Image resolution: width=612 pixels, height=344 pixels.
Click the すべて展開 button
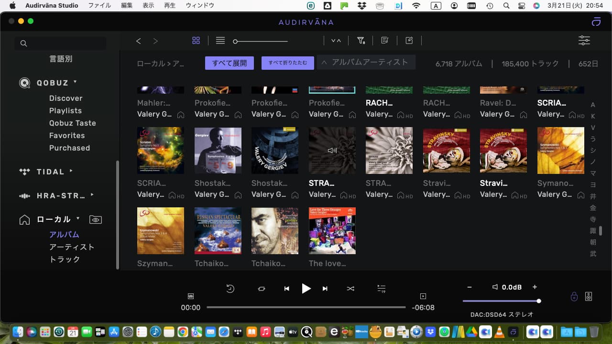point(229,63)
